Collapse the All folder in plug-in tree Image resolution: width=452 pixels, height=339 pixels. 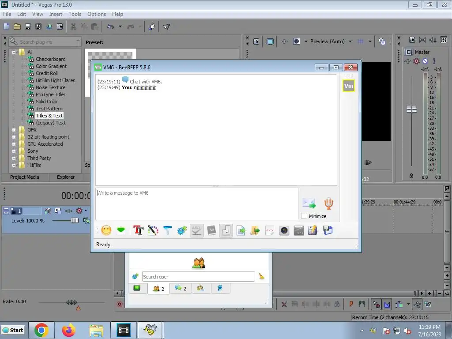14,52
